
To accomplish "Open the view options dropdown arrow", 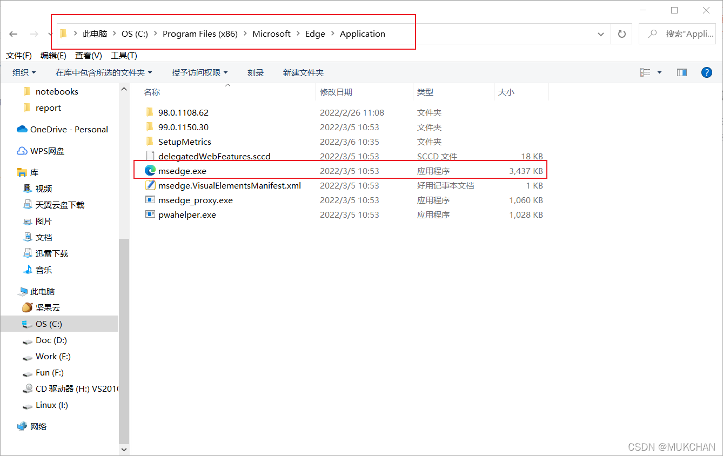I will (659, 72).
